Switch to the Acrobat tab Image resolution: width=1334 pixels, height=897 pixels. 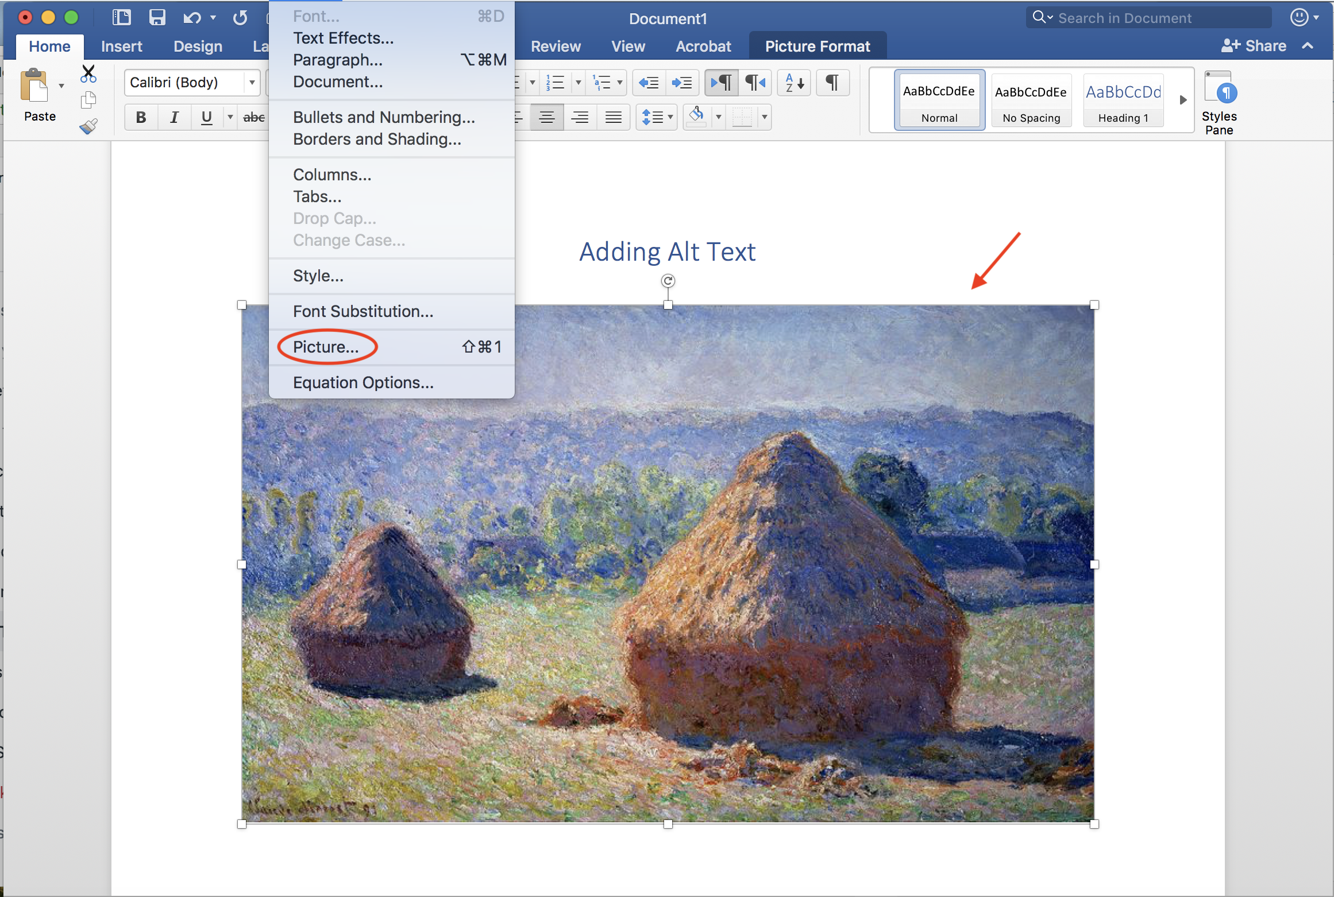click(703, 46)
